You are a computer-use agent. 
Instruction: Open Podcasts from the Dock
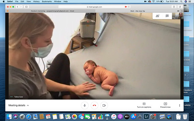point(120,117)
